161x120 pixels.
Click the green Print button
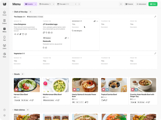(153, 4)
